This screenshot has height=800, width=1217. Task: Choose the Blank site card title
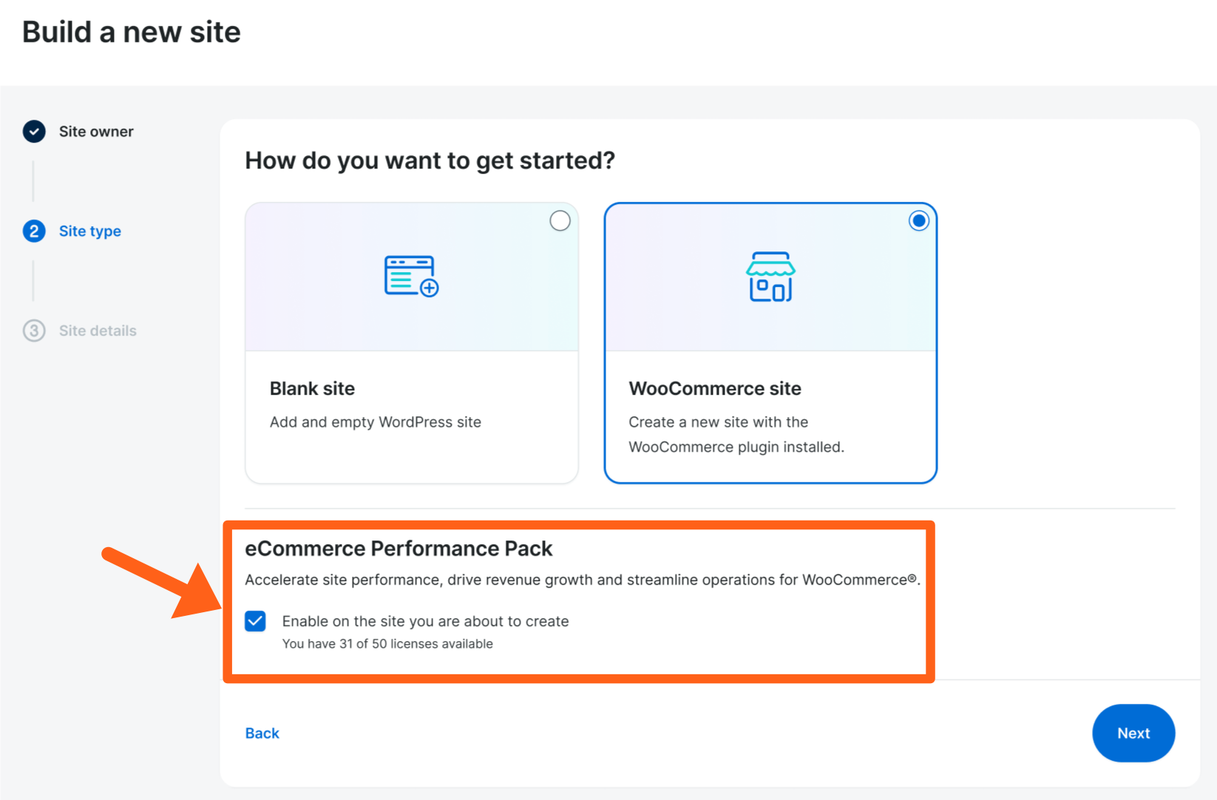click(312, 388)
